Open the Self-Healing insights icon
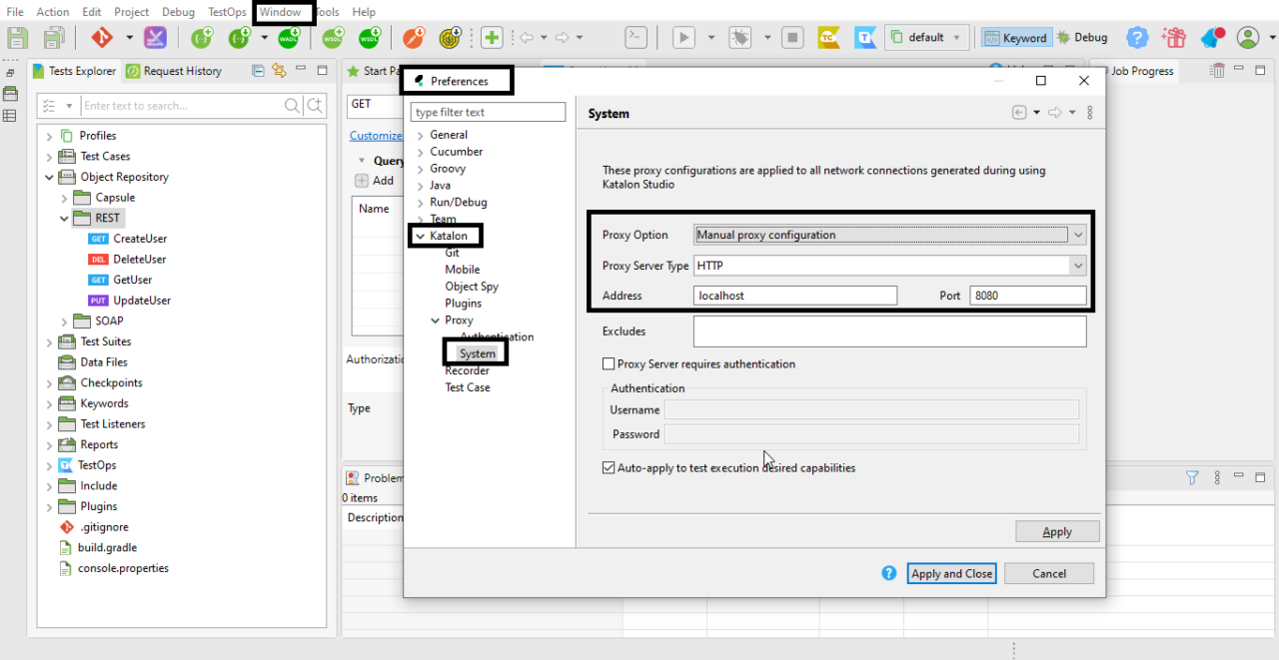 click(155, 38)
